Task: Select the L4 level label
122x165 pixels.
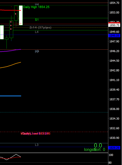Action: [x=37, y=32]
